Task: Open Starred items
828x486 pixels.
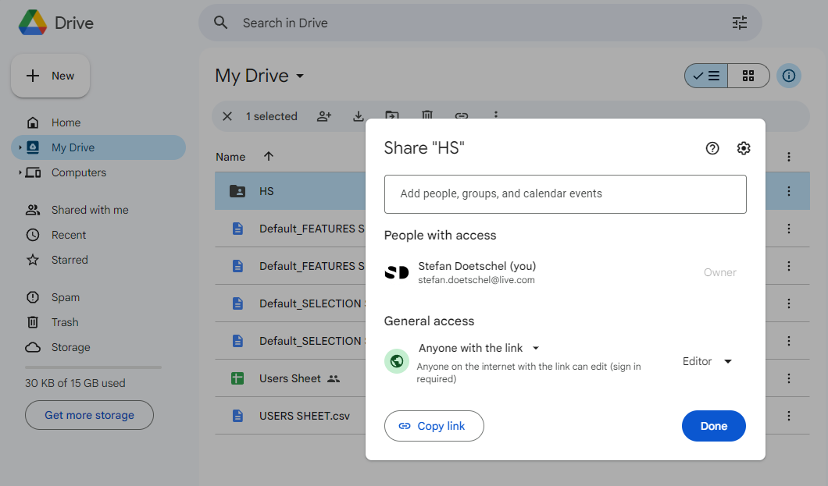Action: 70,260
